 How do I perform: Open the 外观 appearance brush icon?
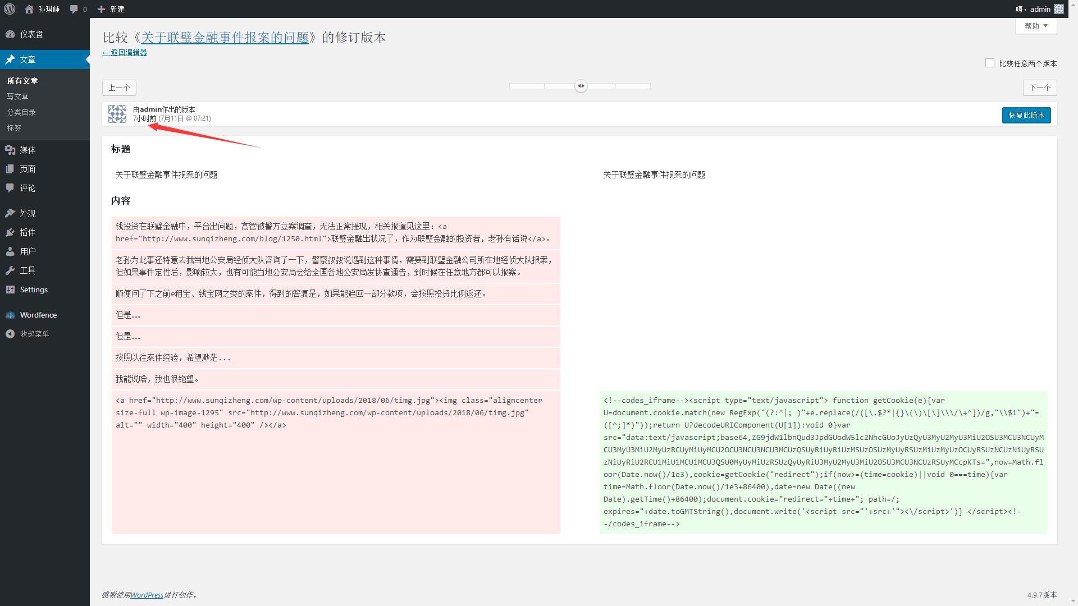click(10, 213)
